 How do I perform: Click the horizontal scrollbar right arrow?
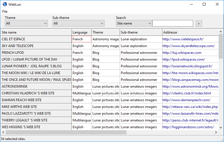[216, 132]
